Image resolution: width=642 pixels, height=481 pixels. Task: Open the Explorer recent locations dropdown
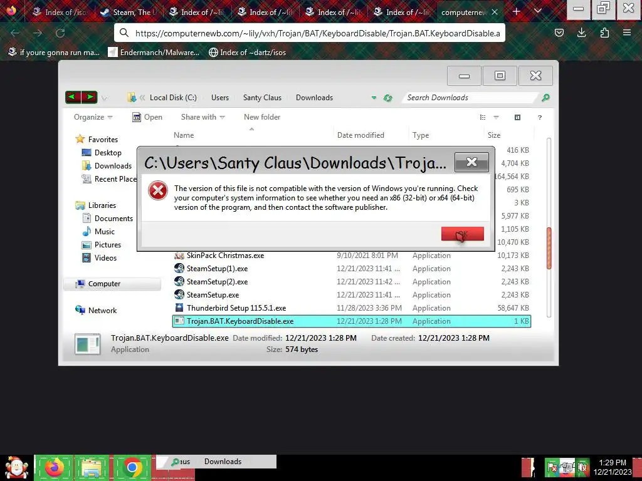(104, 98)
